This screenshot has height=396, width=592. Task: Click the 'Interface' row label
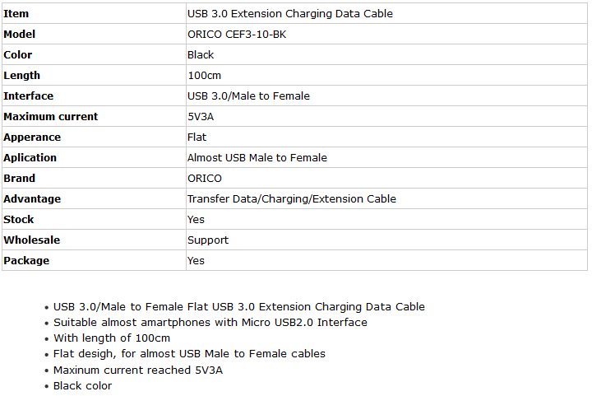tap(28, 96)
